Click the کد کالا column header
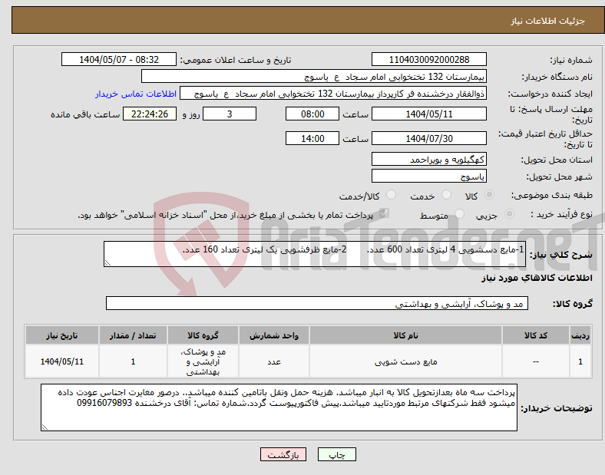Screen dimensions: 605x475 [x=536, y=335]
